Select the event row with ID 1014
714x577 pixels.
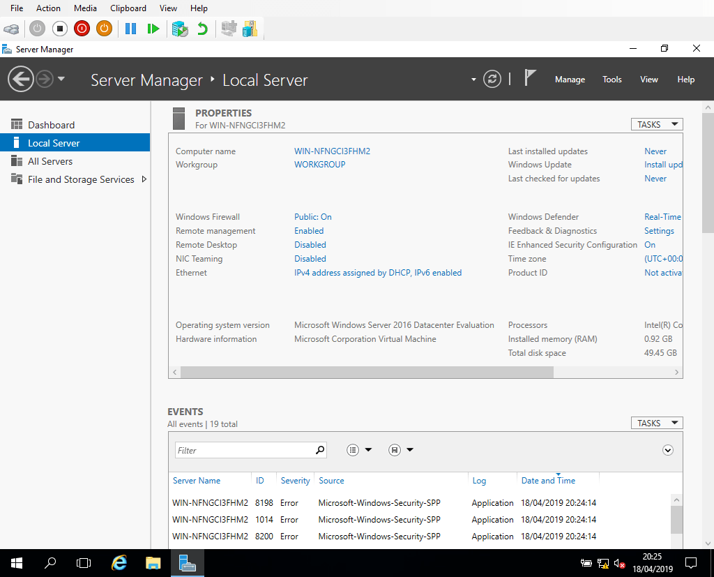pos(420,520)
